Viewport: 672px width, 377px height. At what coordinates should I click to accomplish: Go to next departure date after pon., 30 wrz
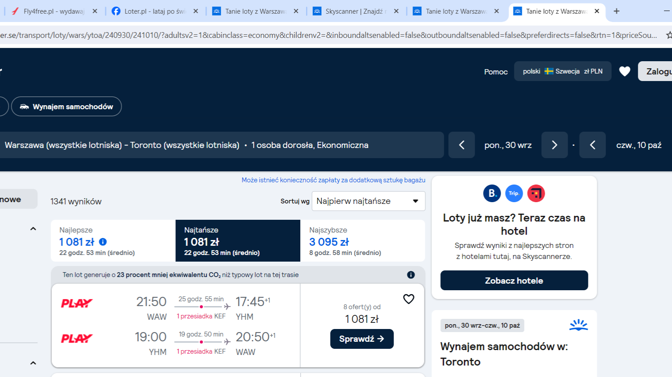point(554,145)
